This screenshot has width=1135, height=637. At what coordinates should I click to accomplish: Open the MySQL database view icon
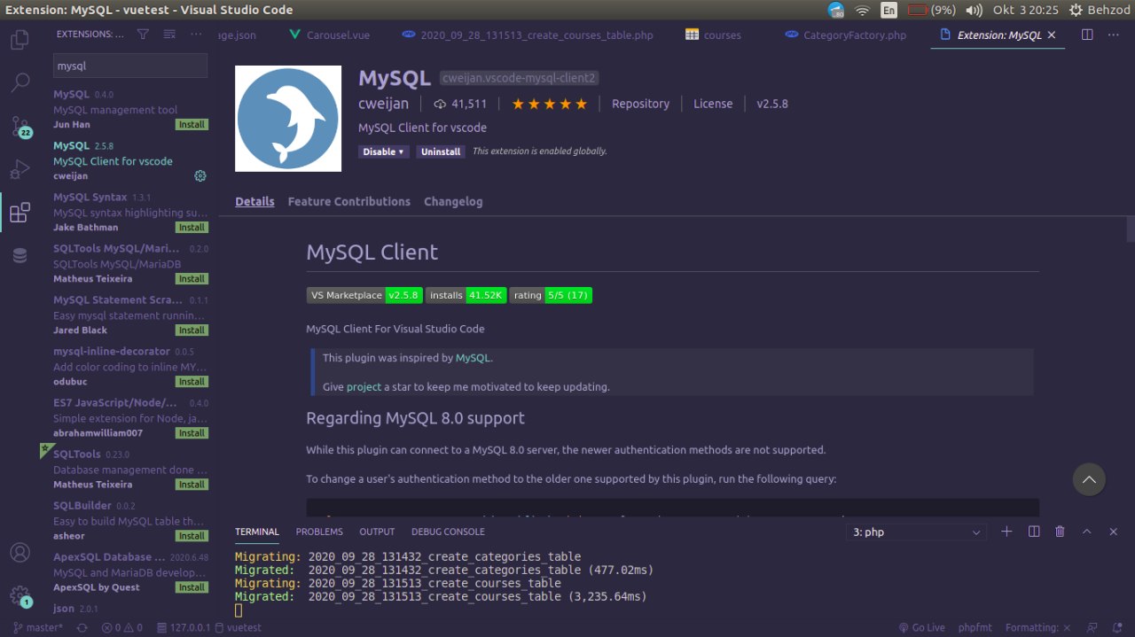(x=20, y=255)
